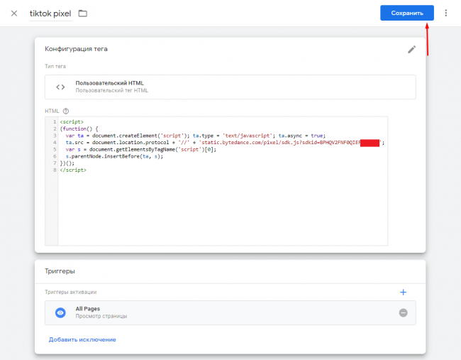The image size is (461, 360).
Task: Click the blue eye icon for All Pages
Action: [x=60, y=312]
